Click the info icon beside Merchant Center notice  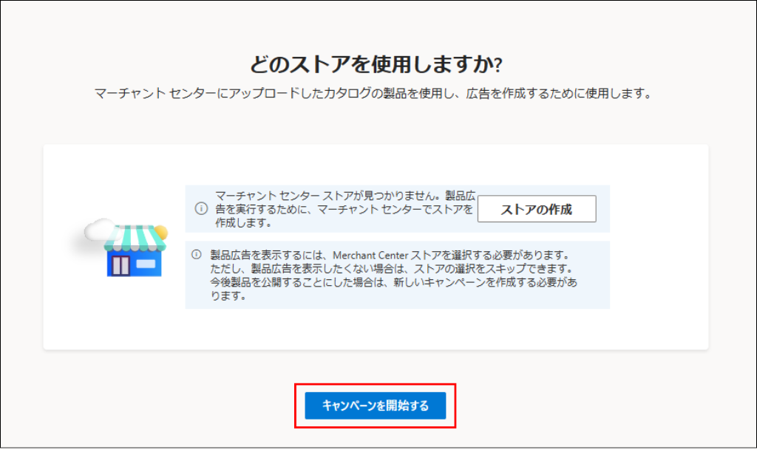point(197,254)
